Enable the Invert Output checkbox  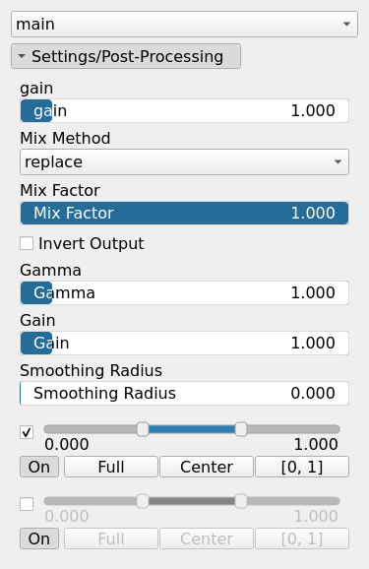pyautogui.click(x=27, y=243)
